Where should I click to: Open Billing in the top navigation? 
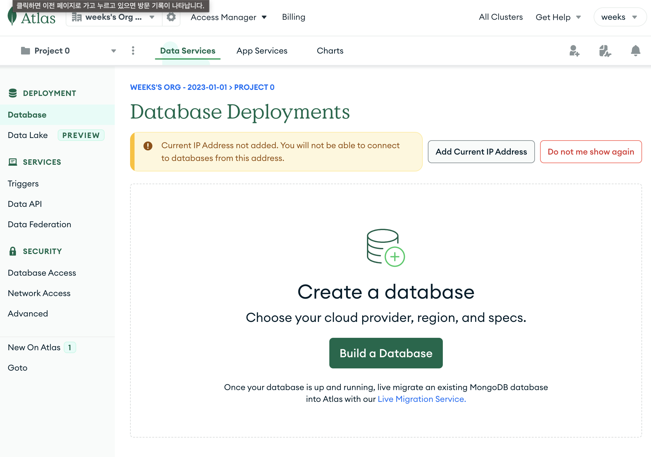click(x=294, y=17)
